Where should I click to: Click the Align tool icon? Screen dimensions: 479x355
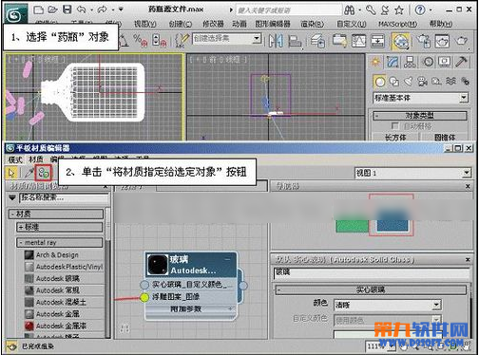click(x=295, y=41)
